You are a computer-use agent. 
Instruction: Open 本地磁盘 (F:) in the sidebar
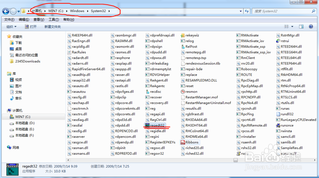(25, 135)
